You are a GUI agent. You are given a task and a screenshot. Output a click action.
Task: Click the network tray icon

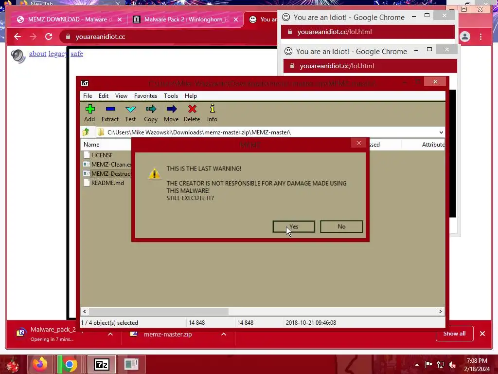point(441,365)
